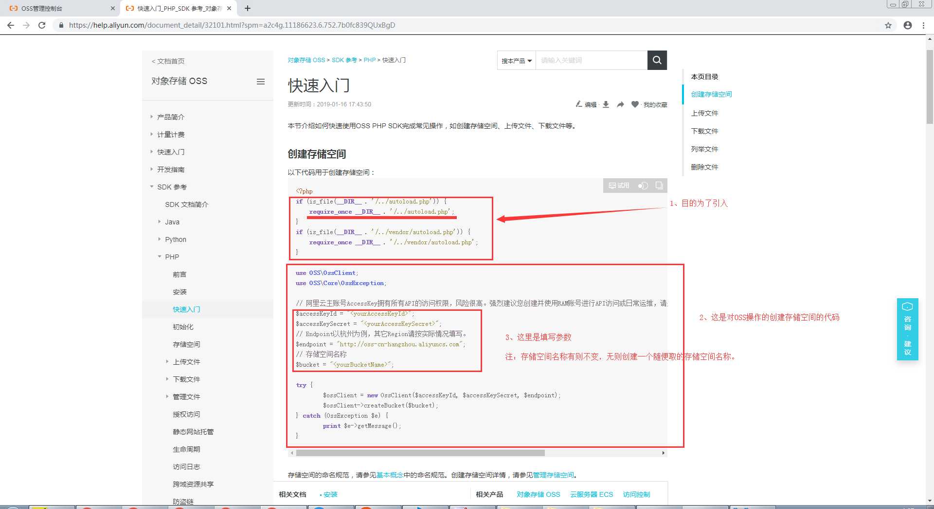Close the OSS管理控制台 tab
The image size is (934, 509).
click(x=112, y=8)
